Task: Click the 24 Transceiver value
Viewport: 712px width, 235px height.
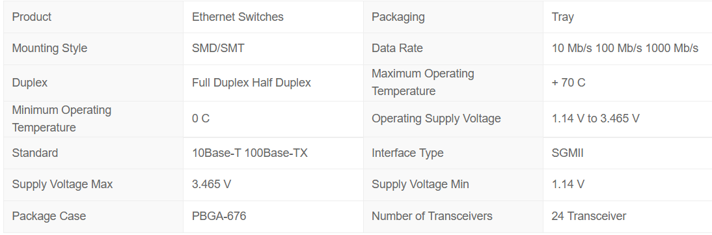Action: [x=589, y=216]
